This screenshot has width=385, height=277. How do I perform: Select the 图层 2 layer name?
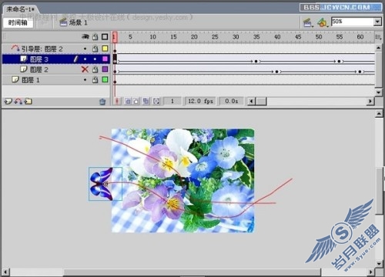pos(39,70)
